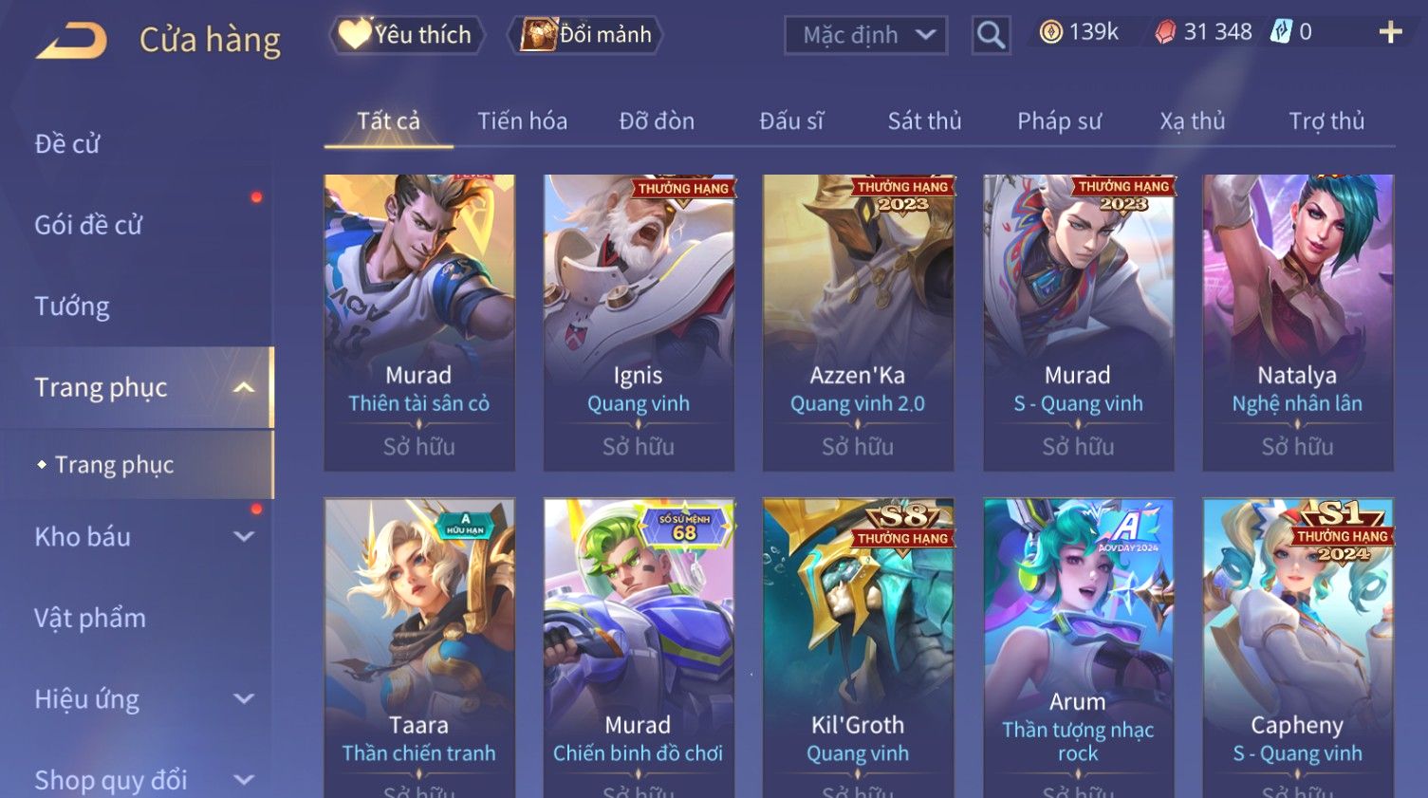Go to Tướng in the sidebar

point(72,306)
